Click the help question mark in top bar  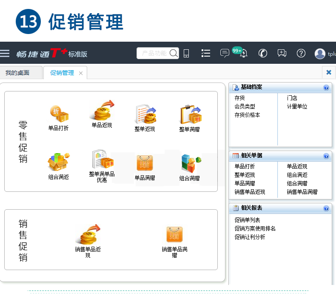(x=301, y=53)
